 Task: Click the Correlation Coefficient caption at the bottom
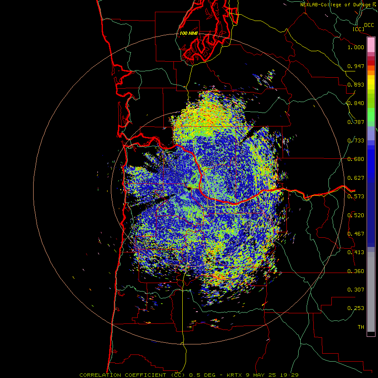(x=189, y=375)
